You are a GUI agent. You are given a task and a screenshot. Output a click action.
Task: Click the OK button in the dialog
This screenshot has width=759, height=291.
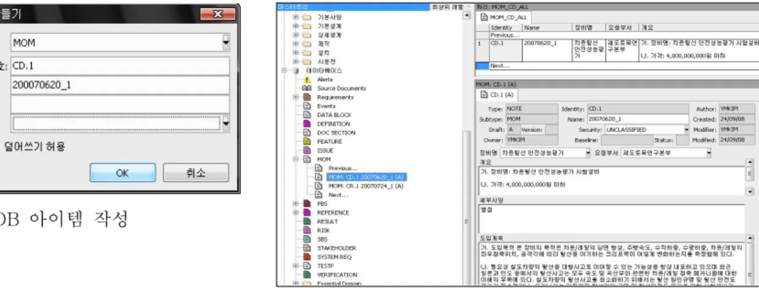click(122, 173)
